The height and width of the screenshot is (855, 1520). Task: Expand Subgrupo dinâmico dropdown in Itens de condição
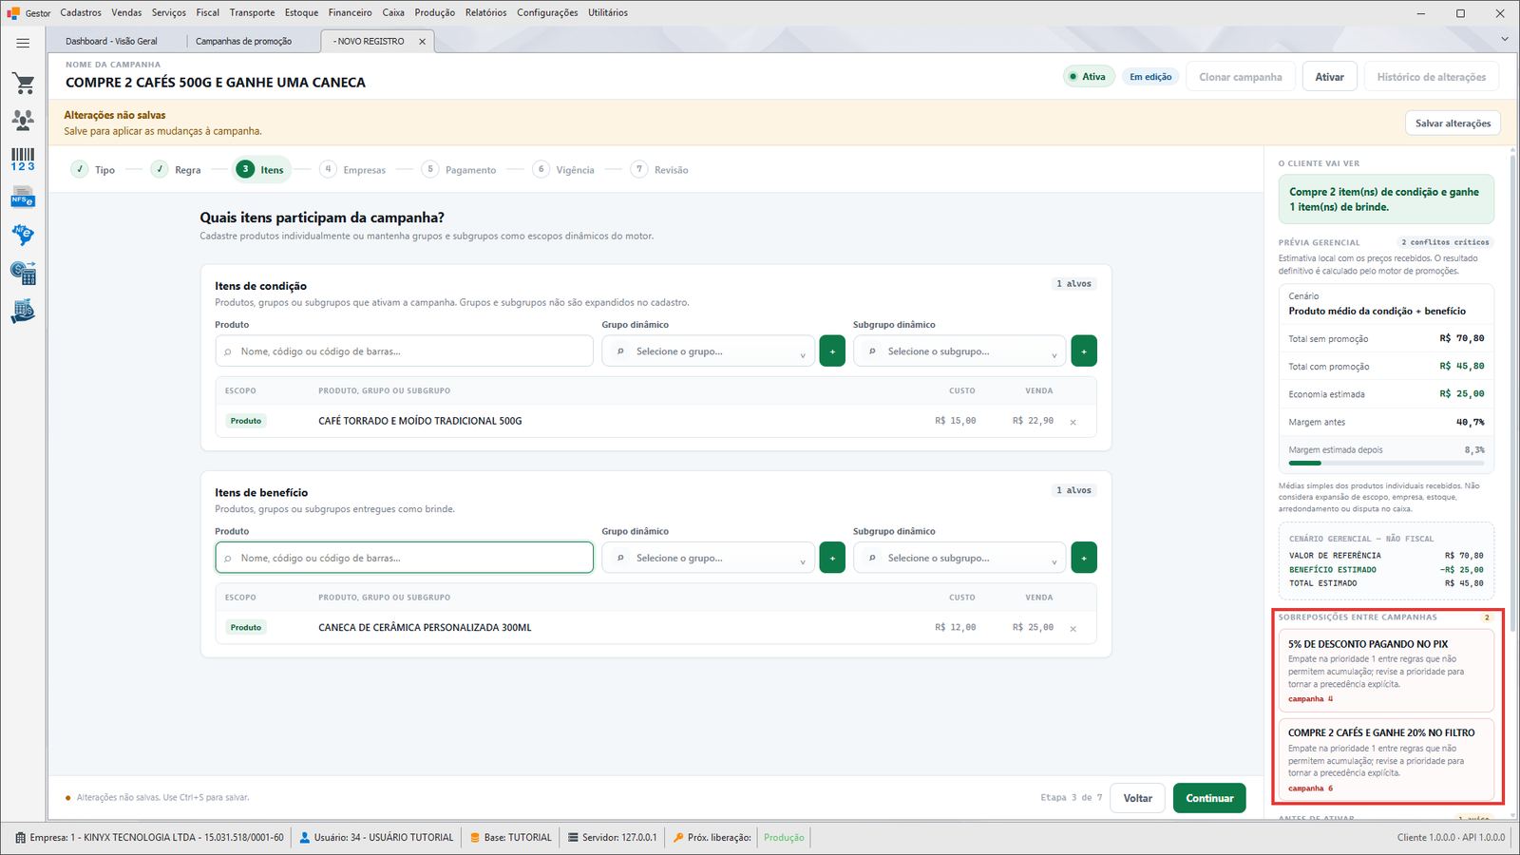(x=959, y=351)
